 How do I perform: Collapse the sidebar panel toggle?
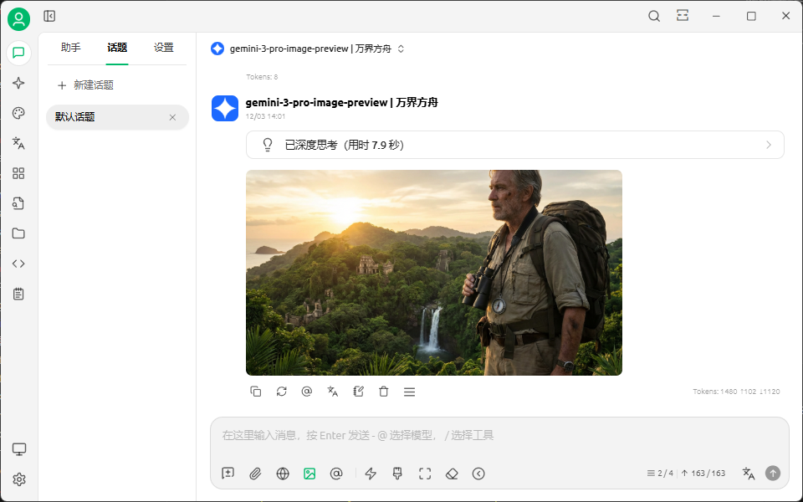click(49, 17)
